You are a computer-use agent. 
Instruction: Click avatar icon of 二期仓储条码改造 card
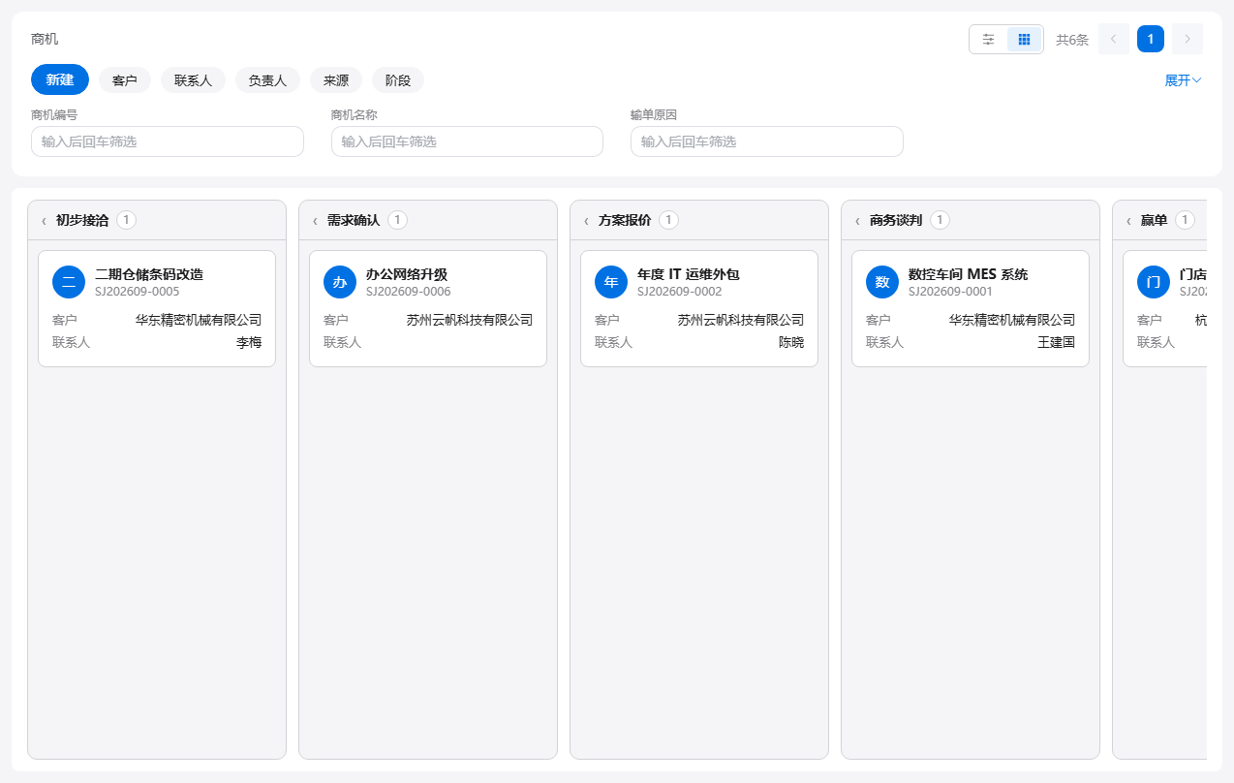click(69, 282)
